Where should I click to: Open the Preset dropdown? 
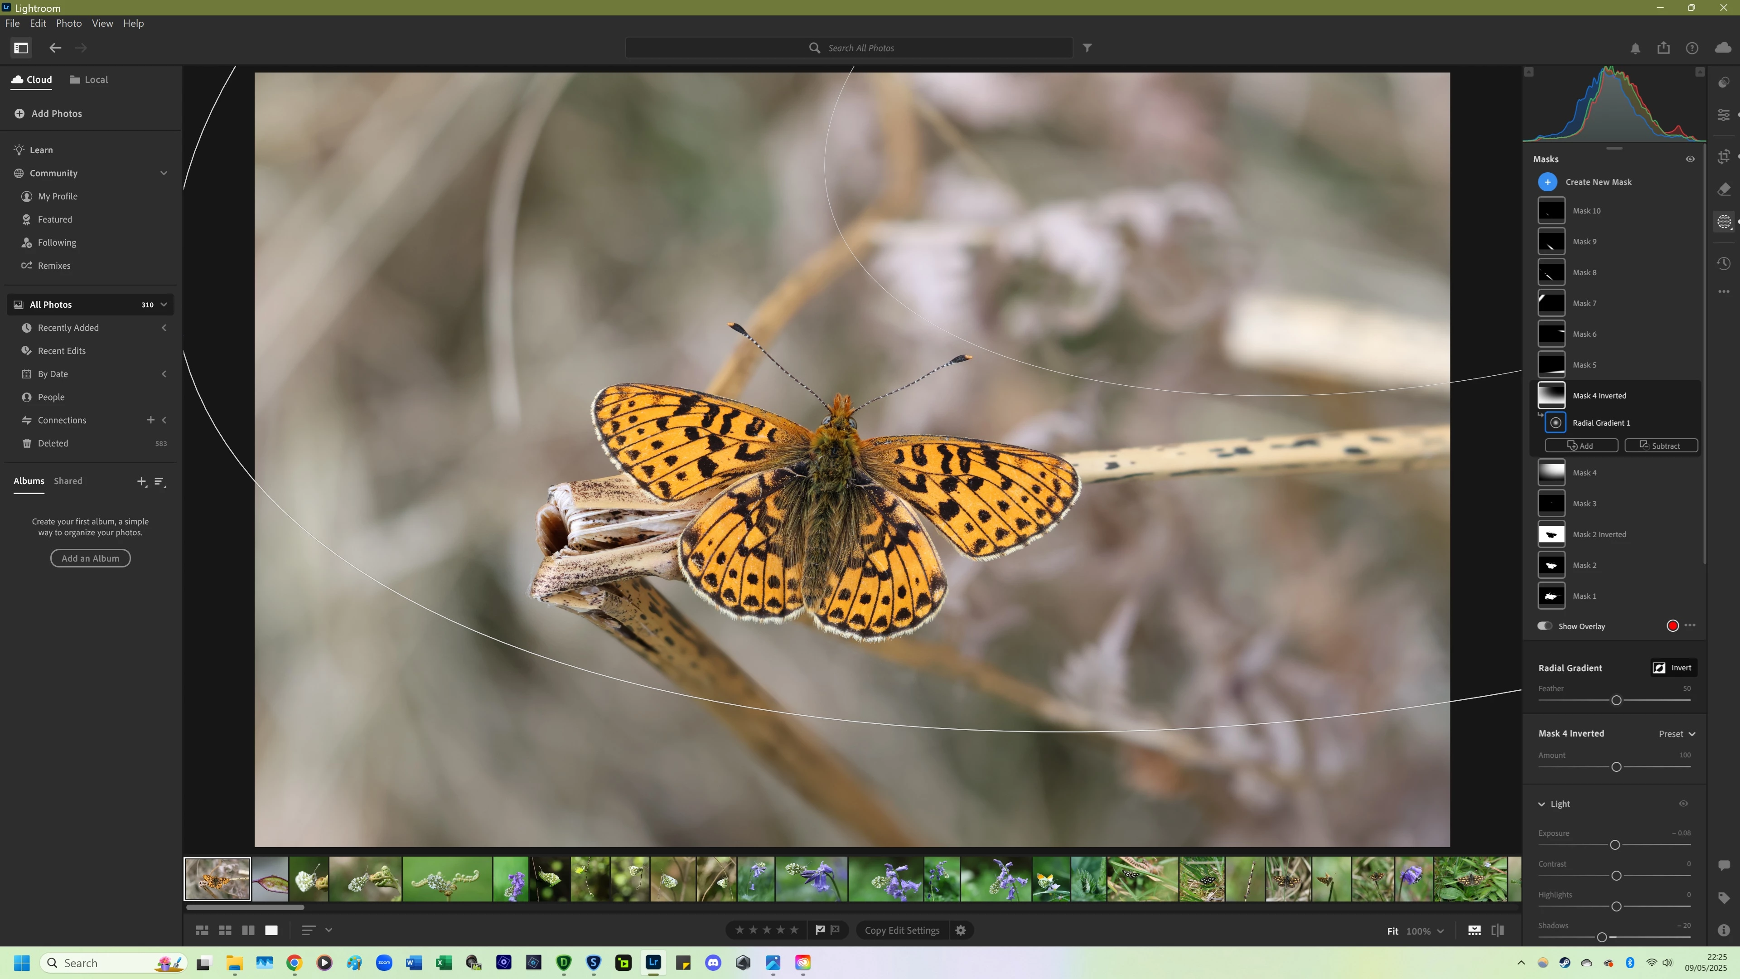pos(1677,734)
